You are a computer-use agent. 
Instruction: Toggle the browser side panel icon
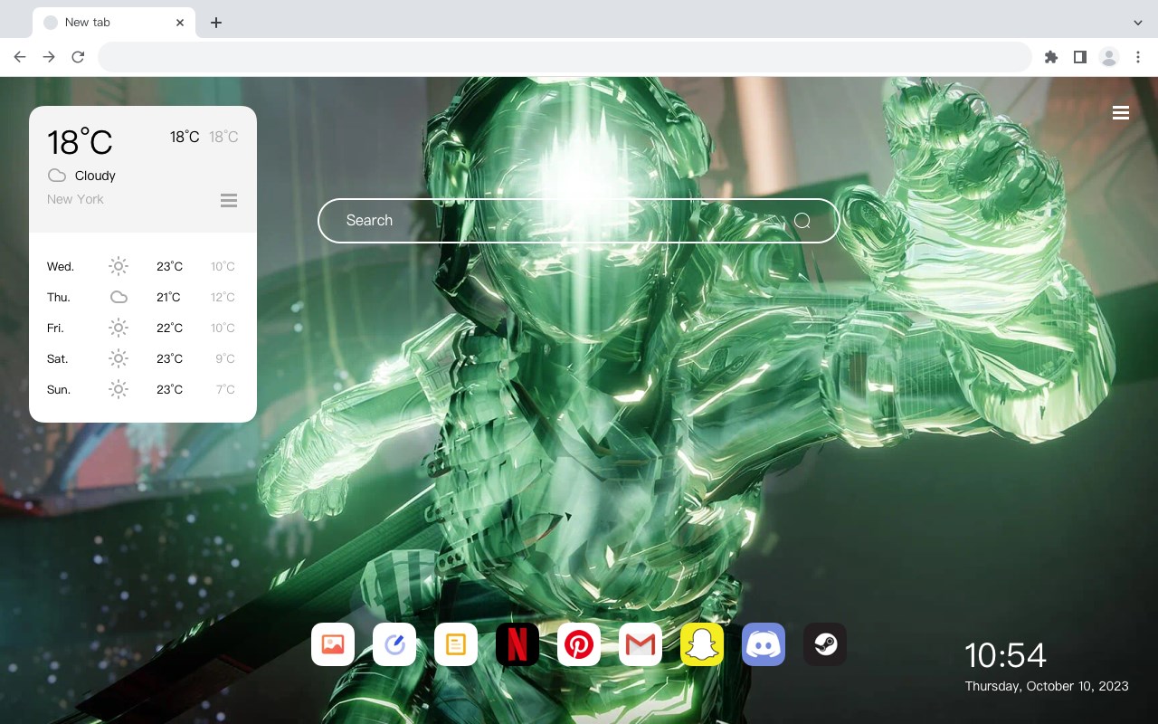coord(1079,57)
